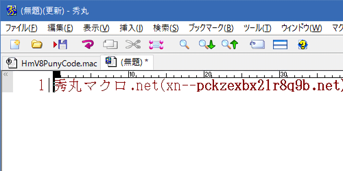Save the document with the floppy disk icon
The height and width of the screenshot is (171, 343).
[60, 44]
